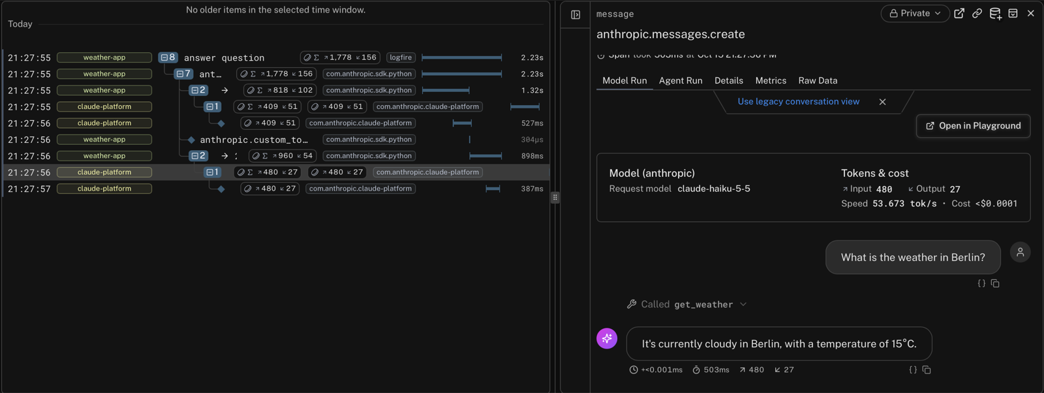Open the Raw Data tab
The height and width of the screenshot is (393, 1044).
pos(818,80)
